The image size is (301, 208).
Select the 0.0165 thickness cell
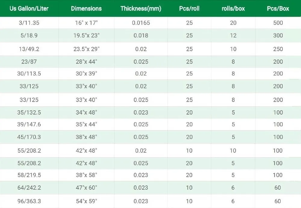[x=141, y=23]
